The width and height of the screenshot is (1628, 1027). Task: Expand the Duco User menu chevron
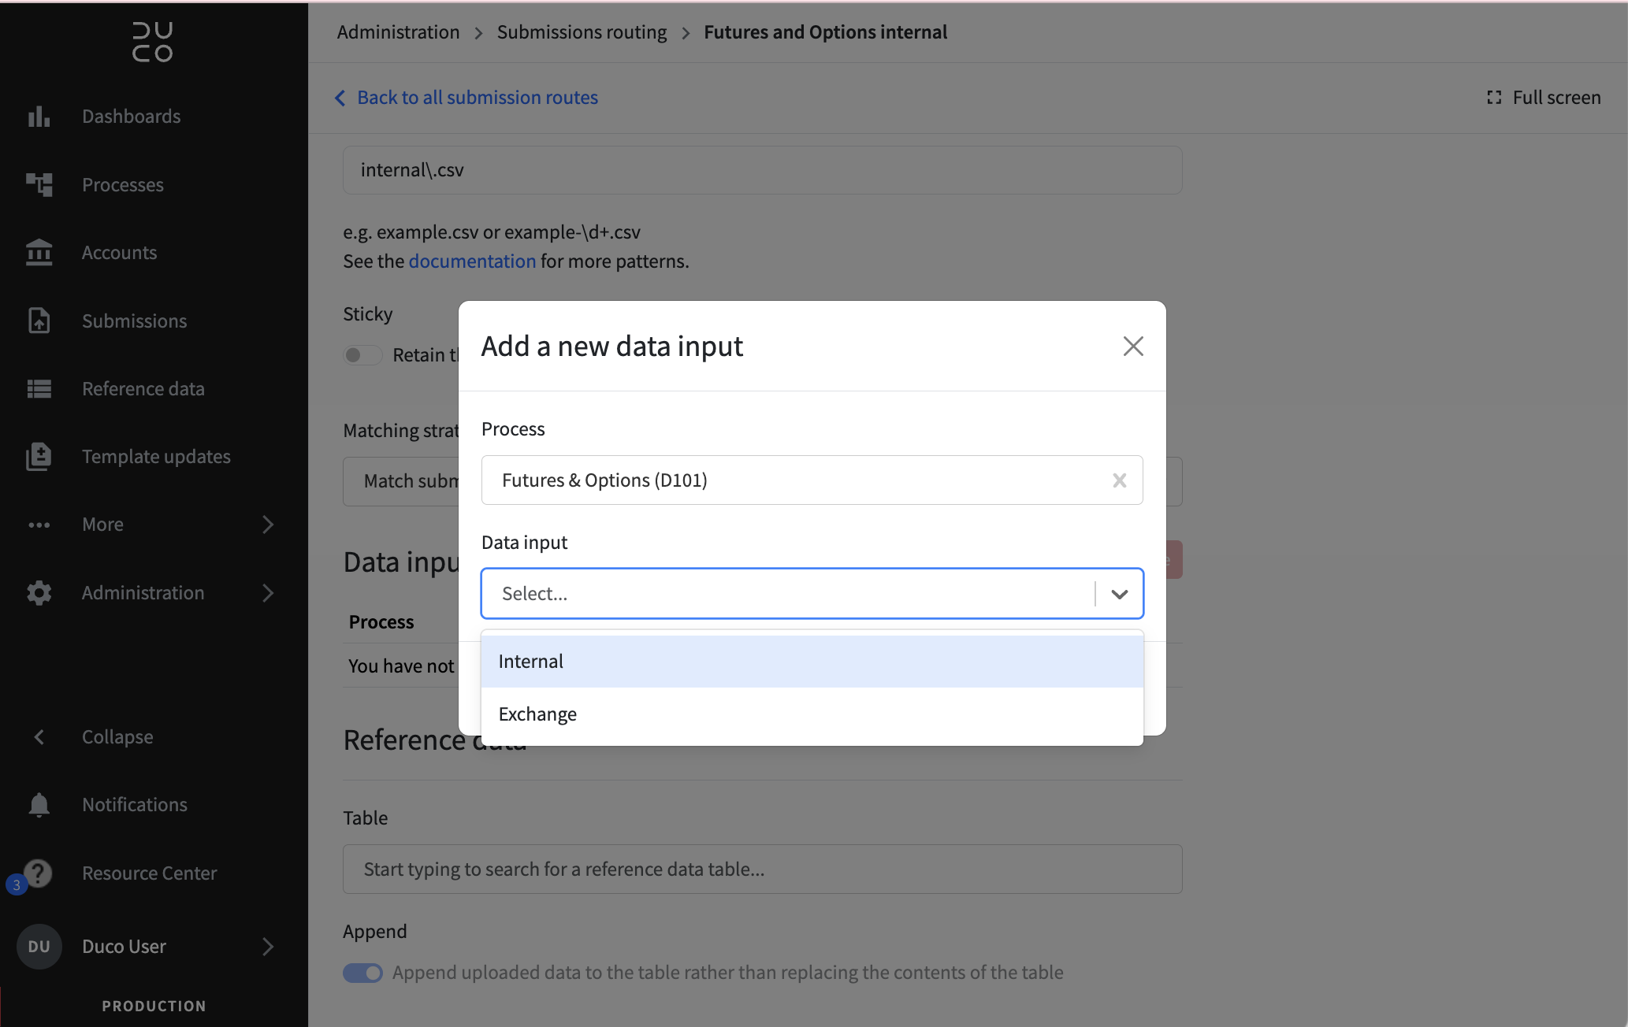268,947
